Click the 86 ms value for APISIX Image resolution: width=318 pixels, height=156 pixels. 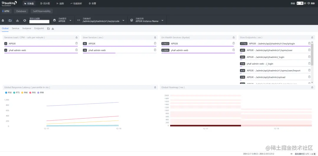pyautogui.click(x=85, y=43)
